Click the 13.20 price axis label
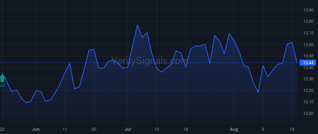318x134 pixels. [308, 91]
